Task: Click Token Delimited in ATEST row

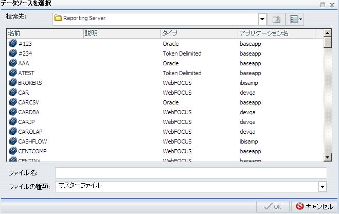Action: (x=182, y=73)
